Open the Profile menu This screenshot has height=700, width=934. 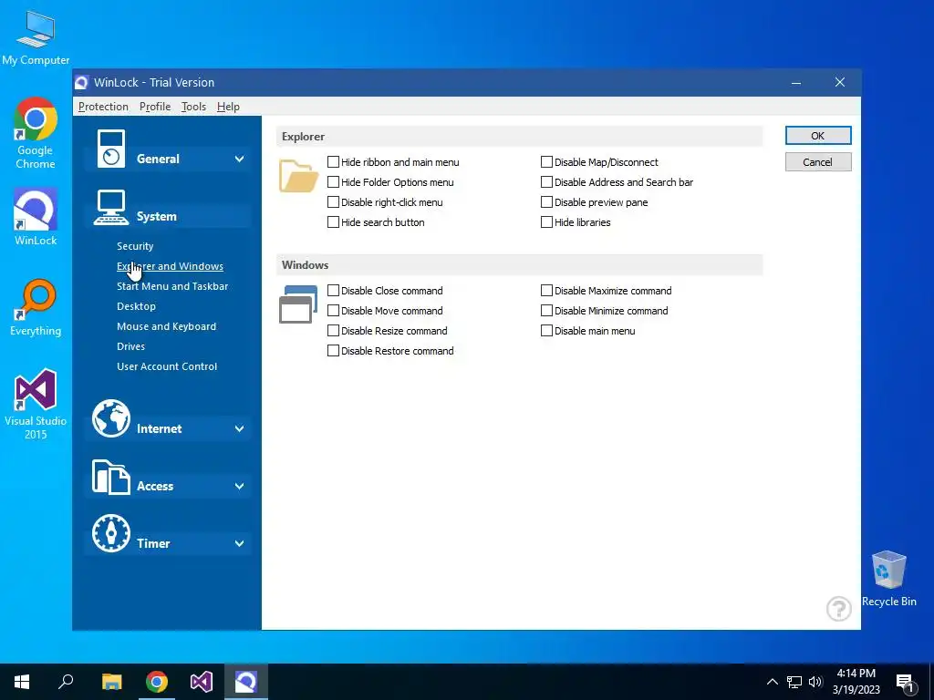[155, 107]
